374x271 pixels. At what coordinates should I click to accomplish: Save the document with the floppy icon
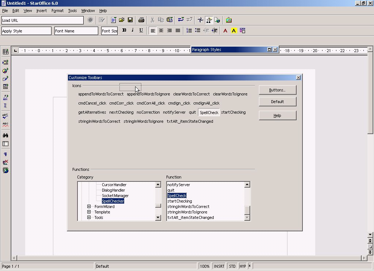pyautogui.click(x=130, y=20)
